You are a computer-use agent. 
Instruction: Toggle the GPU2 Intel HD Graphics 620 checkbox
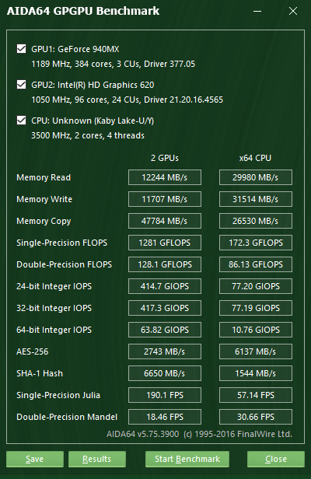point(21,85)
